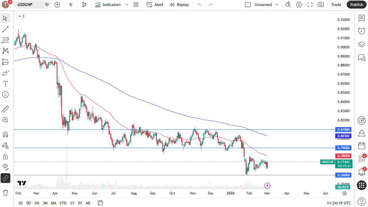This screenshot has width=368, height=207.
Task: Toggle lock all drawings
Action: [x=5, y=156]
